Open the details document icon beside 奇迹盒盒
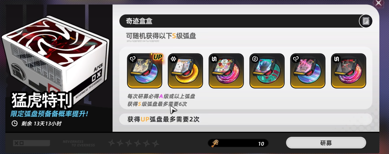 (x=365, y=21)
